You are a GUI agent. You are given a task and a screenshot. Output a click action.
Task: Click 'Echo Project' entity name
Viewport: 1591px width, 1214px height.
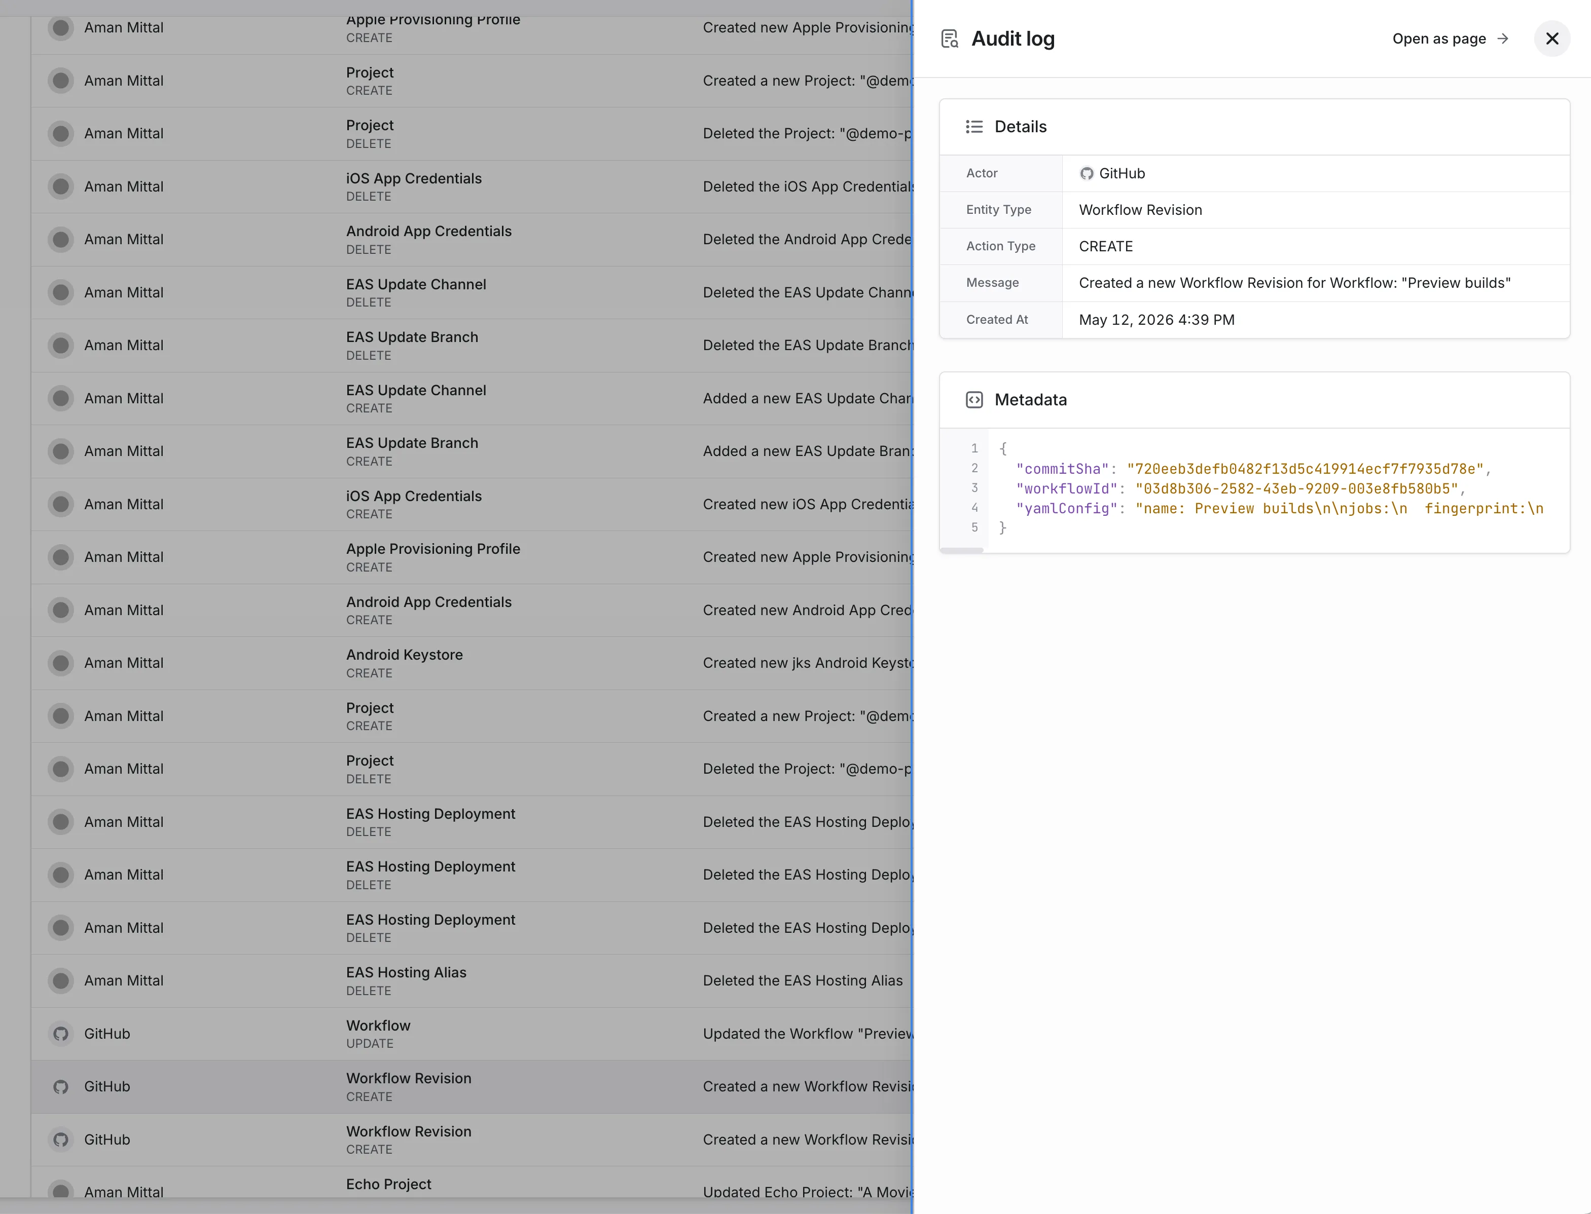pyautogui.click(x=388, y=1184)
